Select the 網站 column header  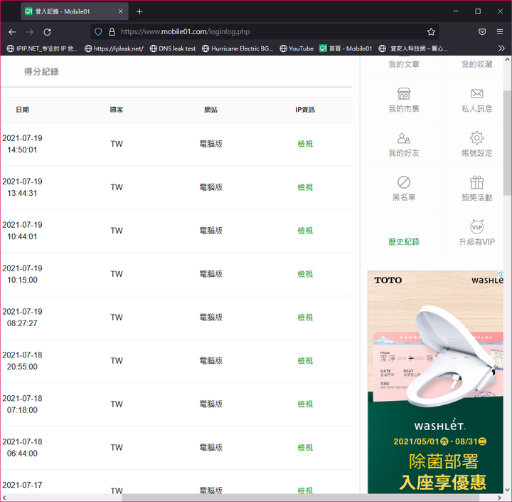[210, 110]
